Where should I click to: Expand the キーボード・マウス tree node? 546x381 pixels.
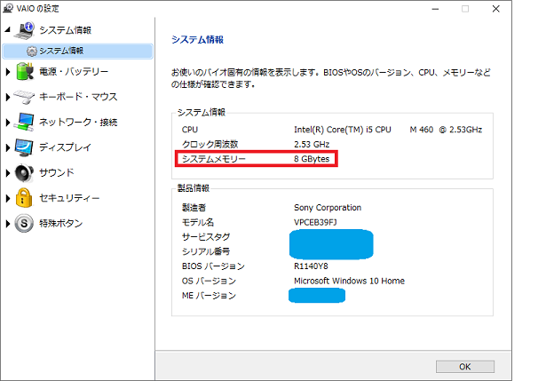tap(8, 97)
